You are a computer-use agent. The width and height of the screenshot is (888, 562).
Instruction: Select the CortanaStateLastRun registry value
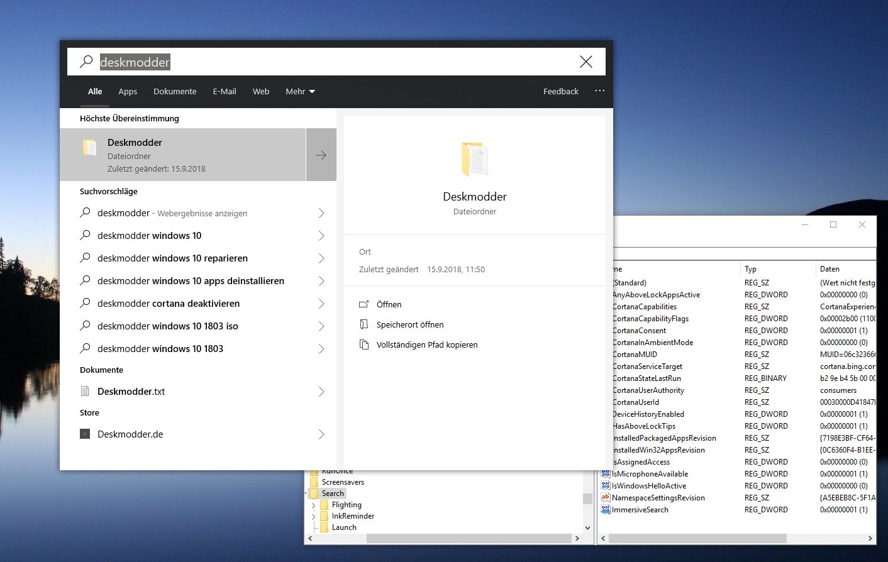coord(647,378)
